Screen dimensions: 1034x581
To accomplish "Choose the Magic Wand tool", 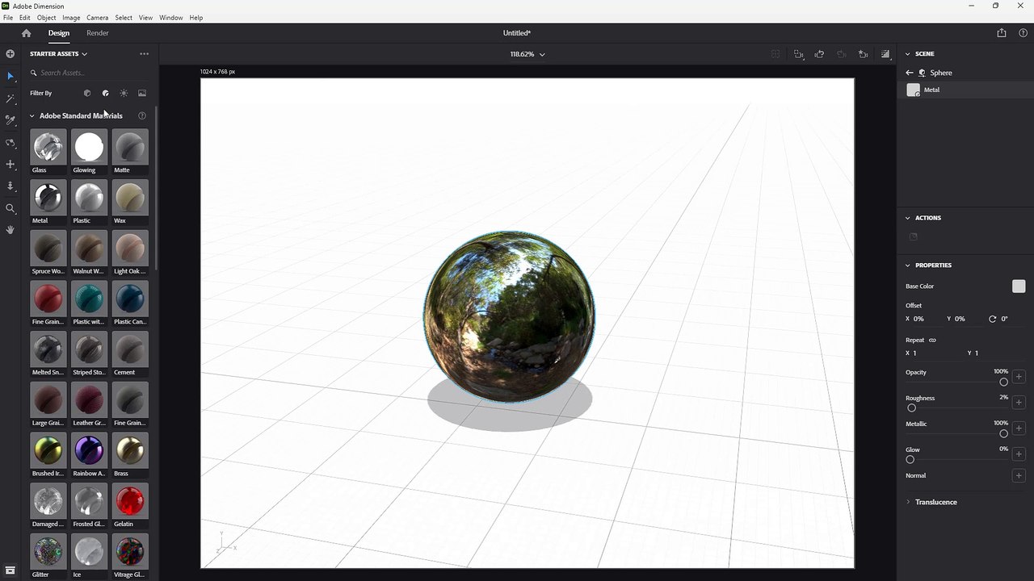I will click(x=11, y=98).
